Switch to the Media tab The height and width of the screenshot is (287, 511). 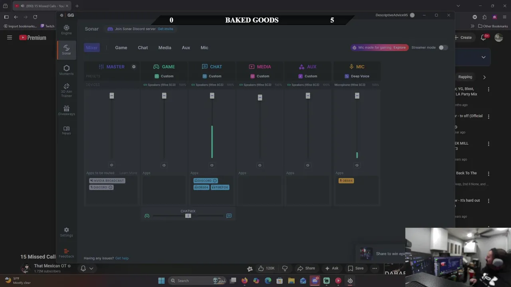164,47
